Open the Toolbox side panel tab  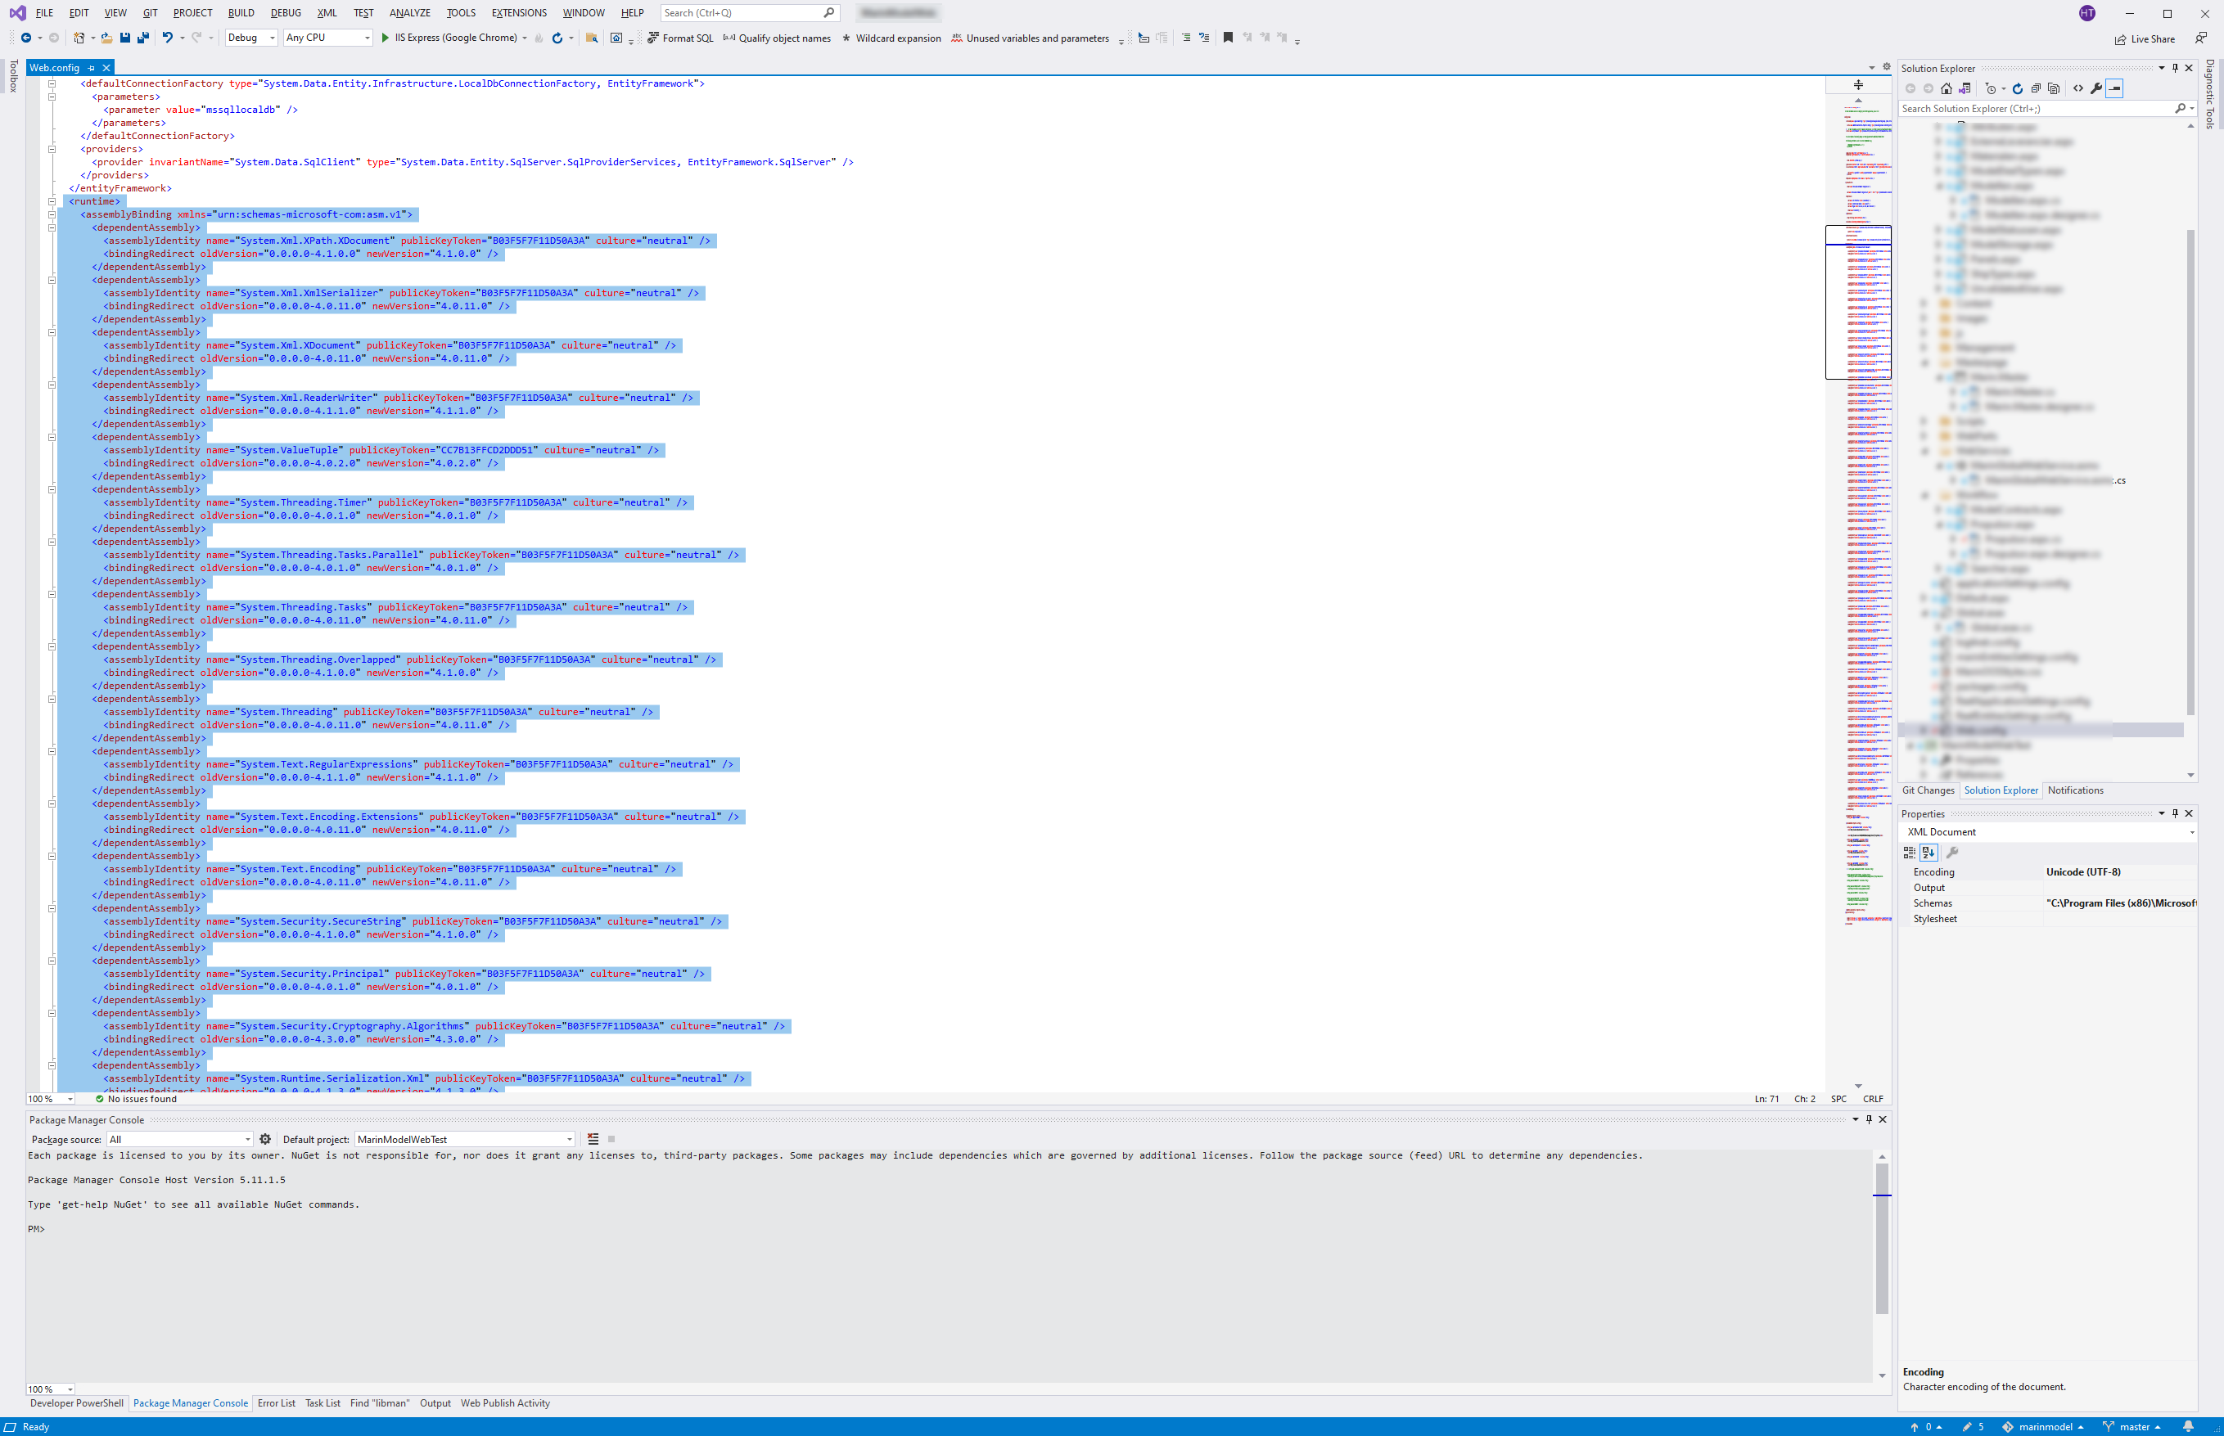click(x=13, y=76)
